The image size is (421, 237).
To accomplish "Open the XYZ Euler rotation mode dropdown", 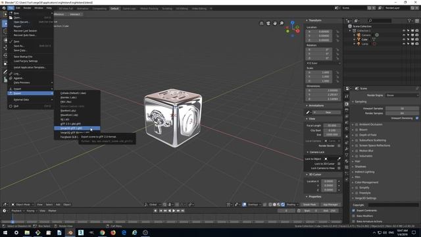I will click(x=323, y=63).
